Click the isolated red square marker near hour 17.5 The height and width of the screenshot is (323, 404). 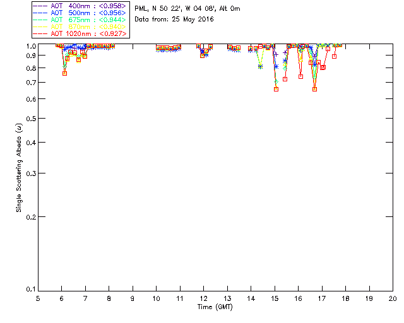pyautogui.click(x=334, y=56)
